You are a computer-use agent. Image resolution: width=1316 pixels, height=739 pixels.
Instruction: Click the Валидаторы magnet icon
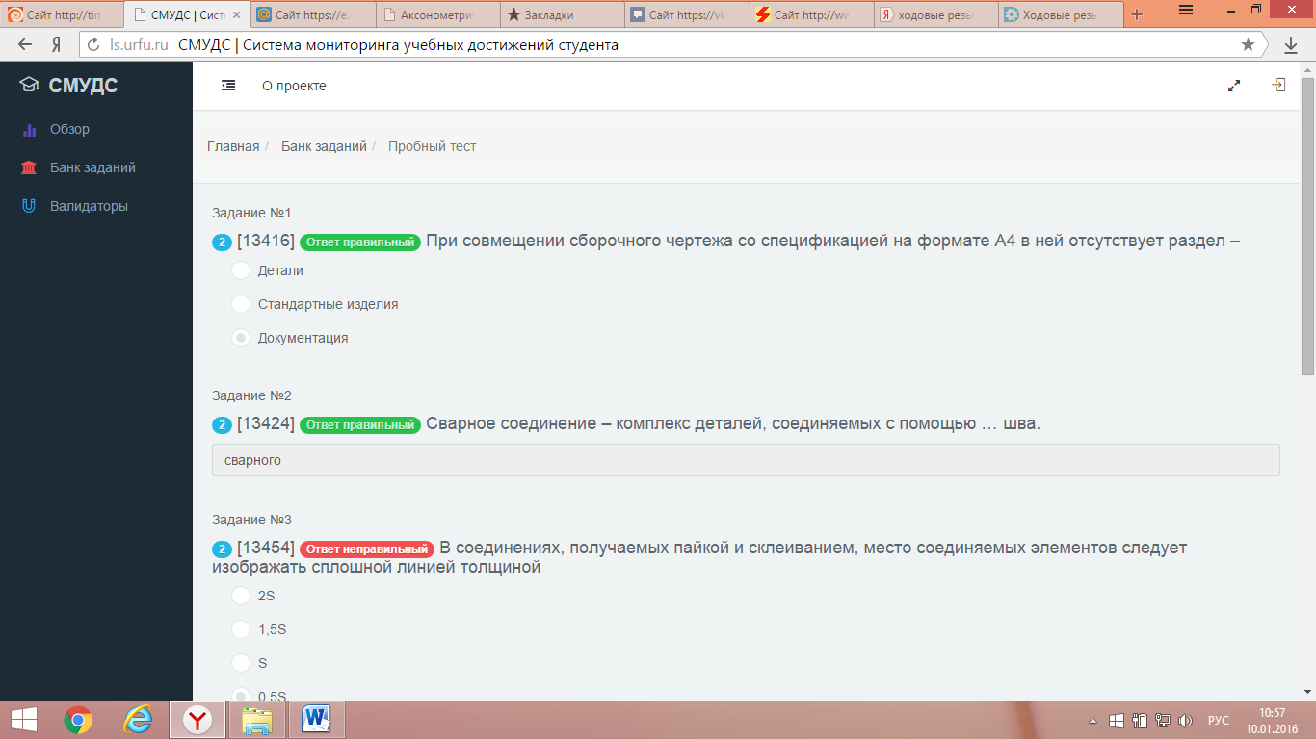click(29, 206)
